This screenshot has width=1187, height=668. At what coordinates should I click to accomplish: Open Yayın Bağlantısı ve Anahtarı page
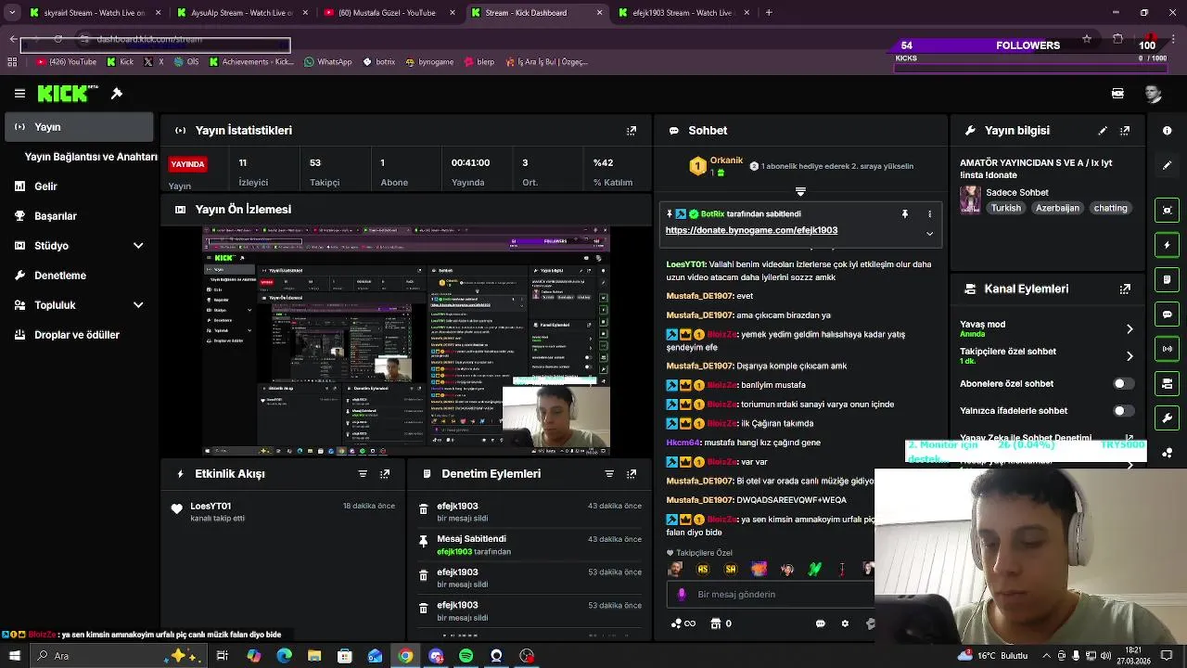pos(91,157)
